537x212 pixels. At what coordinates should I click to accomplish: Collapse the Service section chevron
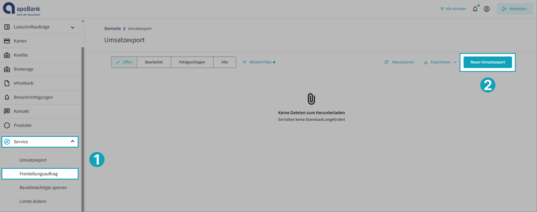(72, 142)
